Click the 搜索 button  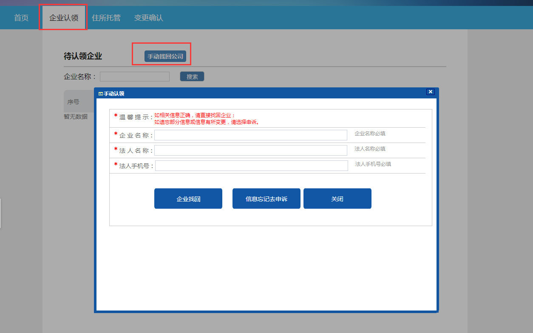coord(192,77)
